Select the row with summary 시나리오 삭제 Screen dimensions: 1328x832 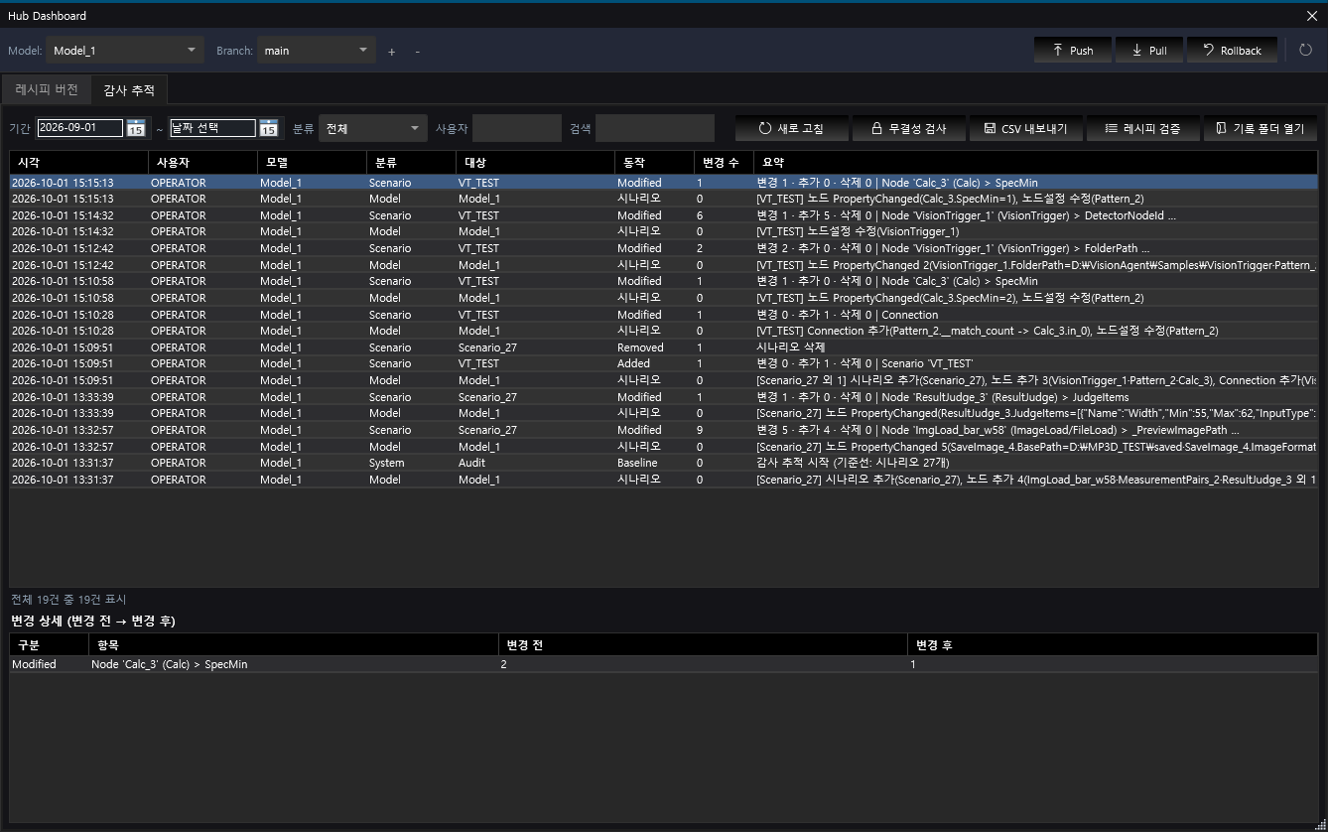pyautogui.click(x=663, y=347)
